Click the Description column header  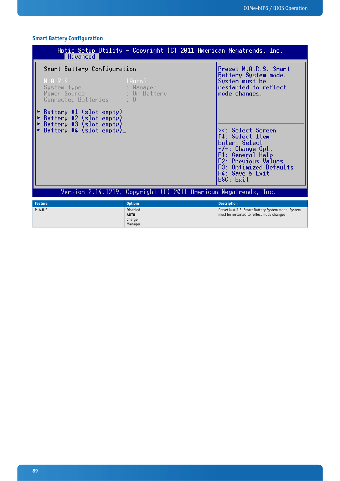pyautogui.click(x=228, y=204)
